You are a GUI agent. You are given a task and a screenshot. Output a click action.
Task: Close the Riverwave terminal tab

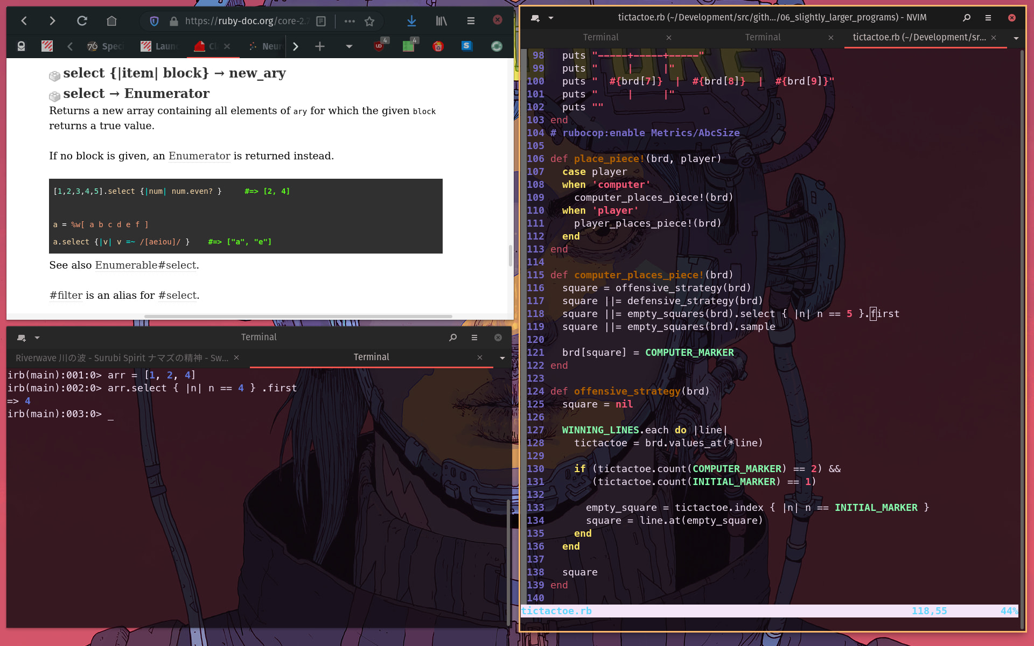pyautogui.click(x=236, y=357)
